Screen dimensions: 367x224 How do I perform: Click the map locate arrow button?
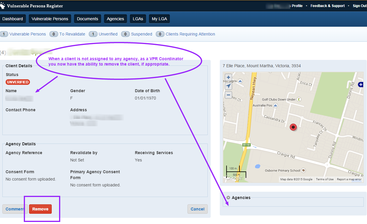228,86
